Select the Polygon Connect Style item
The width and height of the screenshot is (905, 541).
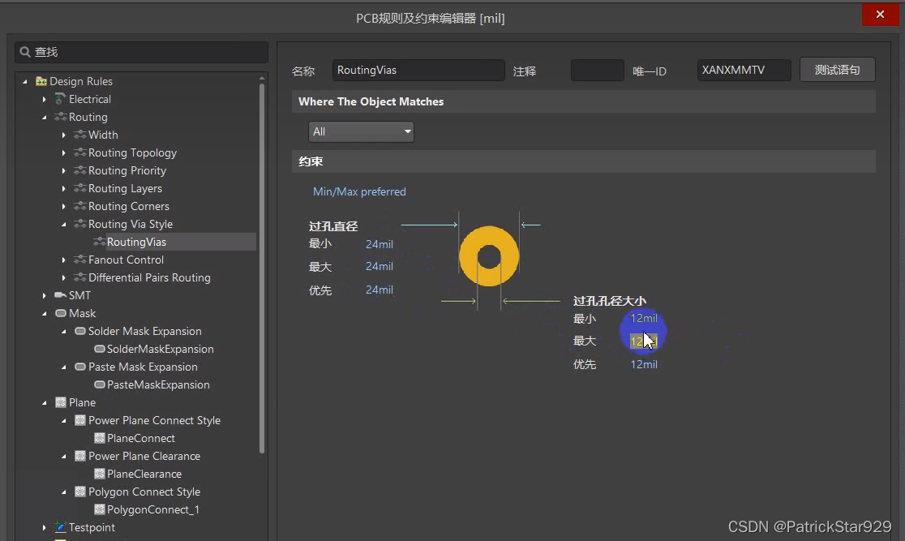tap(144, 492)
